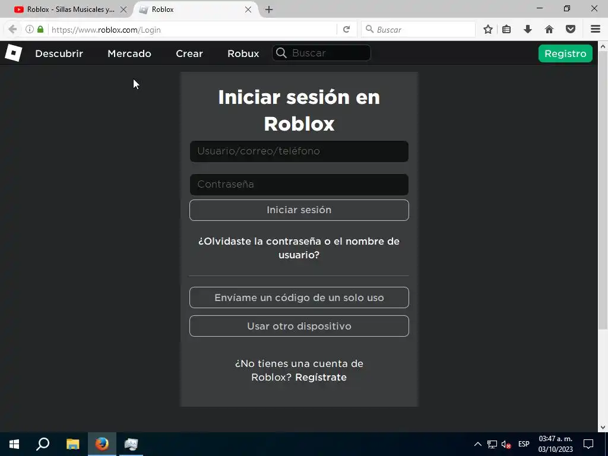Click the taskbar app next to Firefox
Screen dimensions: 608x456
(x=131, y=444)
